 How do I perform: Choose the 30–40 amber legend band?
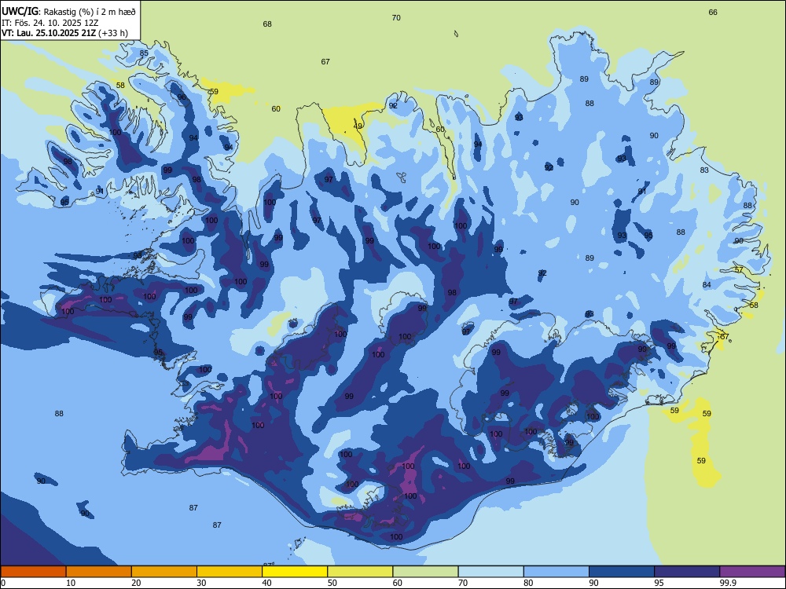230,572
